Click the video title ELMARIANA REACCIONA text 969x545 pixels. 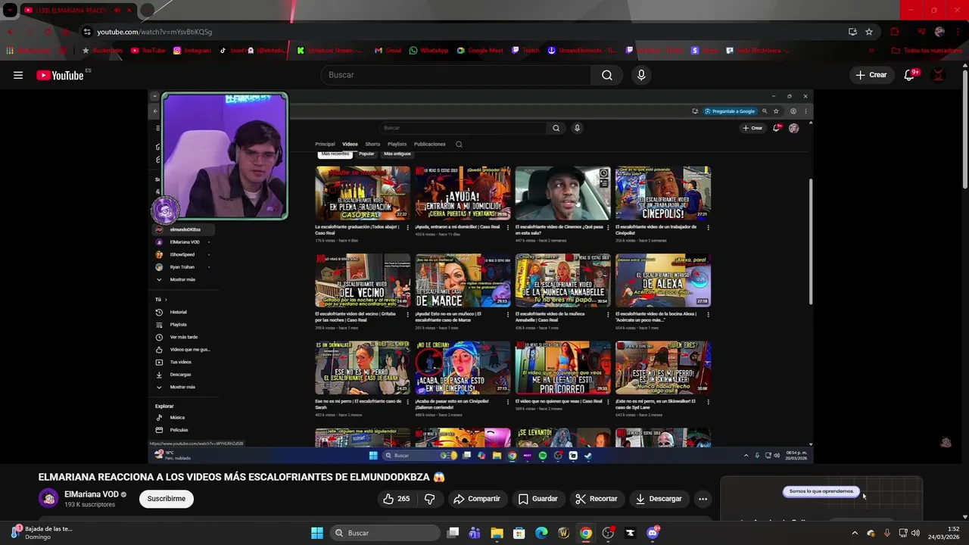241,478
